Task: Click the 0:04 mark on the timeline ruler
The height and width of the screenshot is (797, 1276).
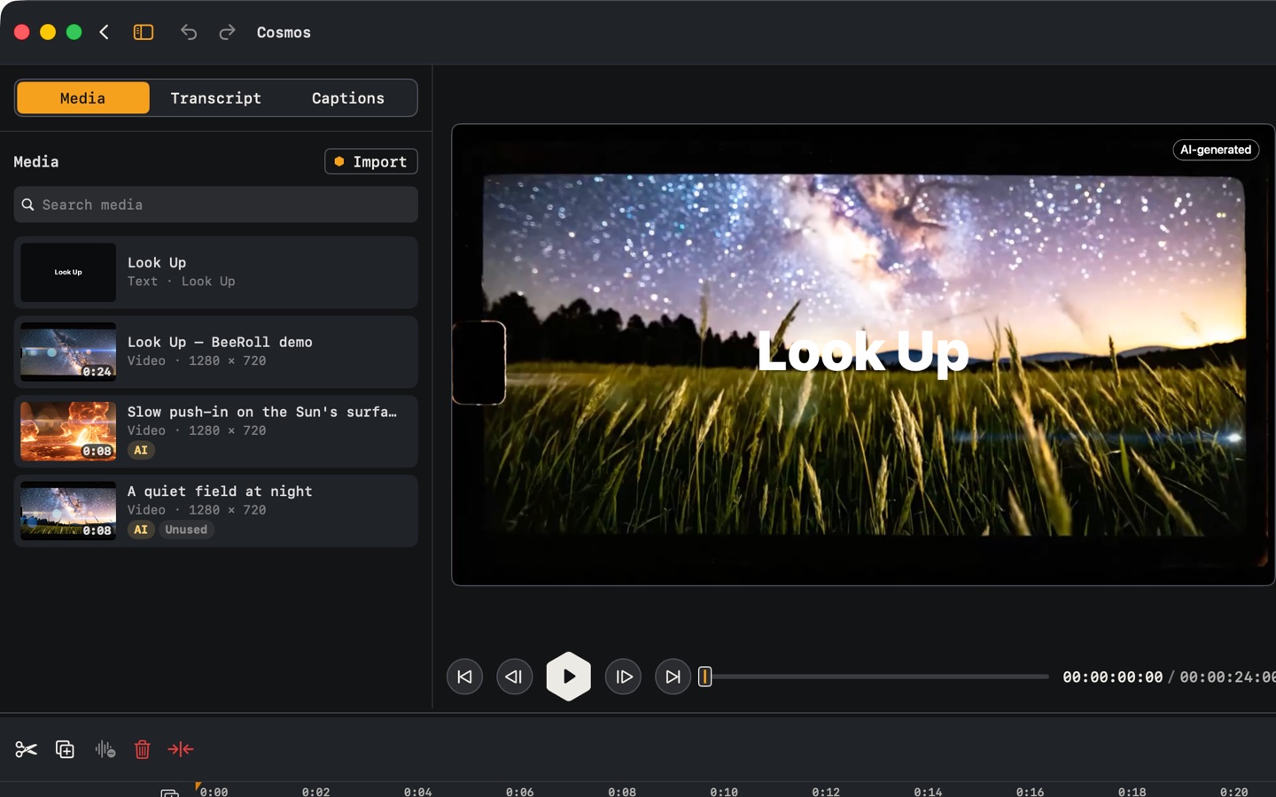Action: [418, 791]
